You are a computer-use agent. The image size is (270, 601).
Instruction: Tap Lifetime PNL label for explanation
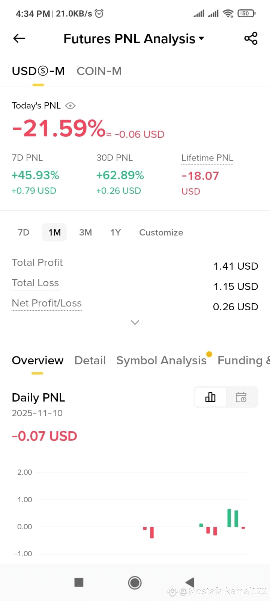pyautogui.click(x=207, y=158)
